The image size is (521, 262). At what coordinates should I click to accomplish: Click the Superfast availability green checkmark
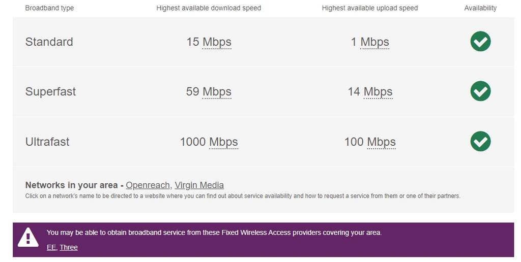point(480,91)
